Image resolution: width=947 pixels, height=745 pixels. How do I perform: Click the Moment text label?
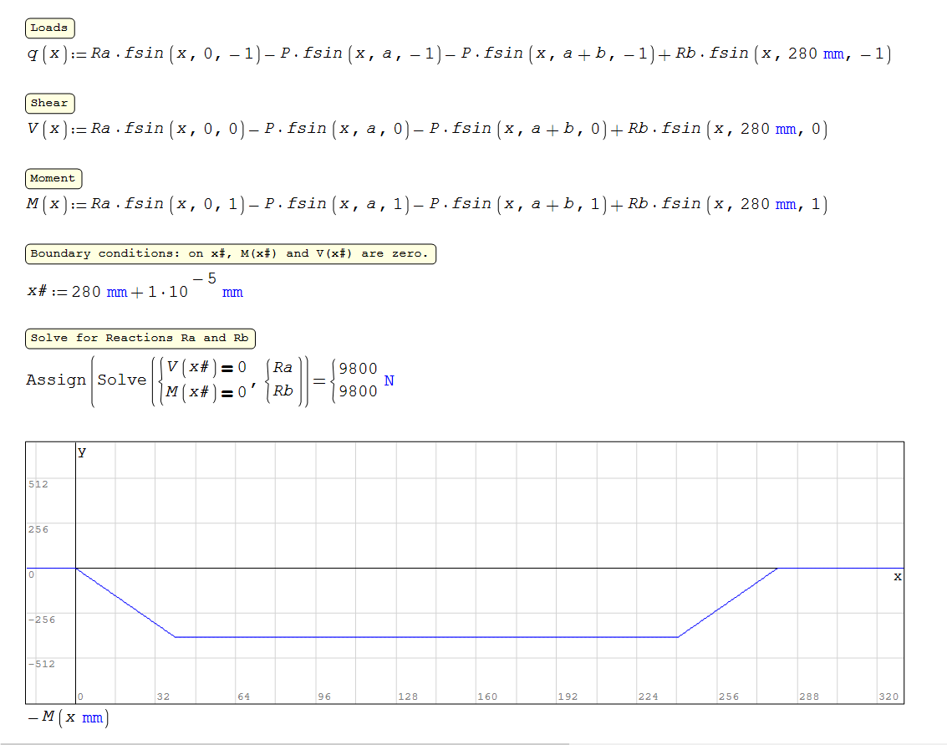pyautogui.click(x=53, y=179)
